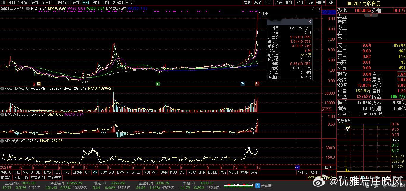Screen dimensions: 406x191
Task: Switch to 月线 monthly chart
Action: pyautogui.click(x=106, y=3)
